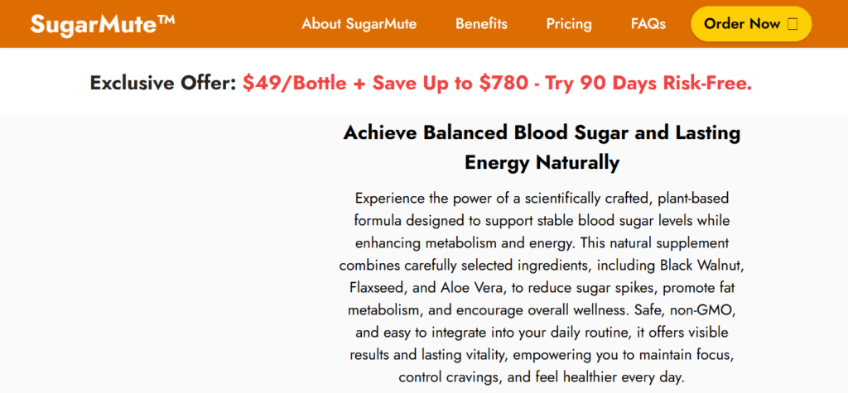
Task: Go to the Benefits section
Action: [x=481, y=24]
